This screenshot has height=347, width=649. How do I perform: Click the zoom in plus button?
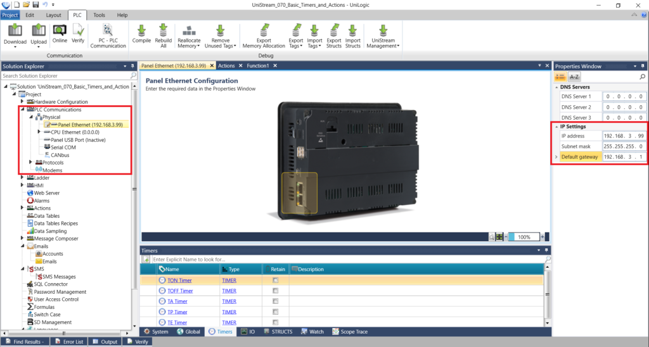click(x=543, y=237)
